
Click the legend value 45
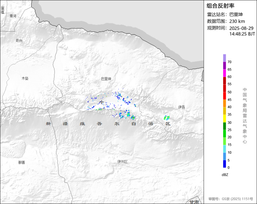(230, 100)
